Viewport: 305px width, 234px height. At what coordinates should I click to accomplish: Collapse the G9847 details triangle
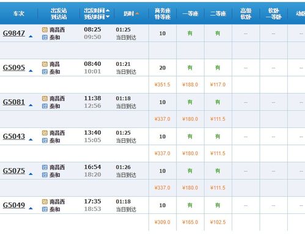(31, 37)
